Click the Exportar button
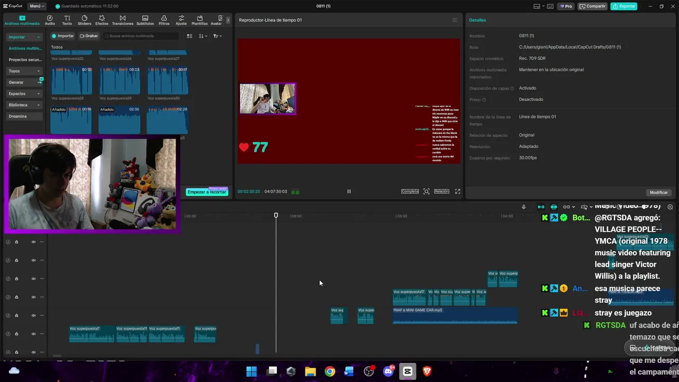This screenshot has width=679, height=382. 624,6
